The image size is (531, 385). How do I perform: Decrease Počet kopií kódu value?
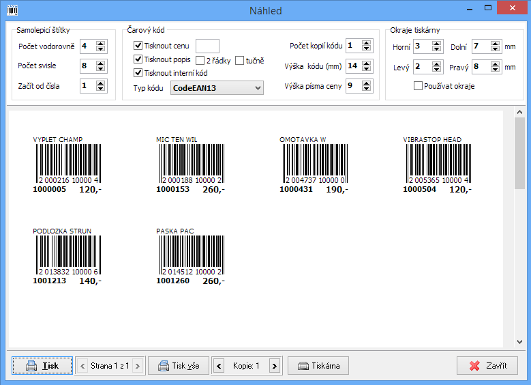coord(366,48)
